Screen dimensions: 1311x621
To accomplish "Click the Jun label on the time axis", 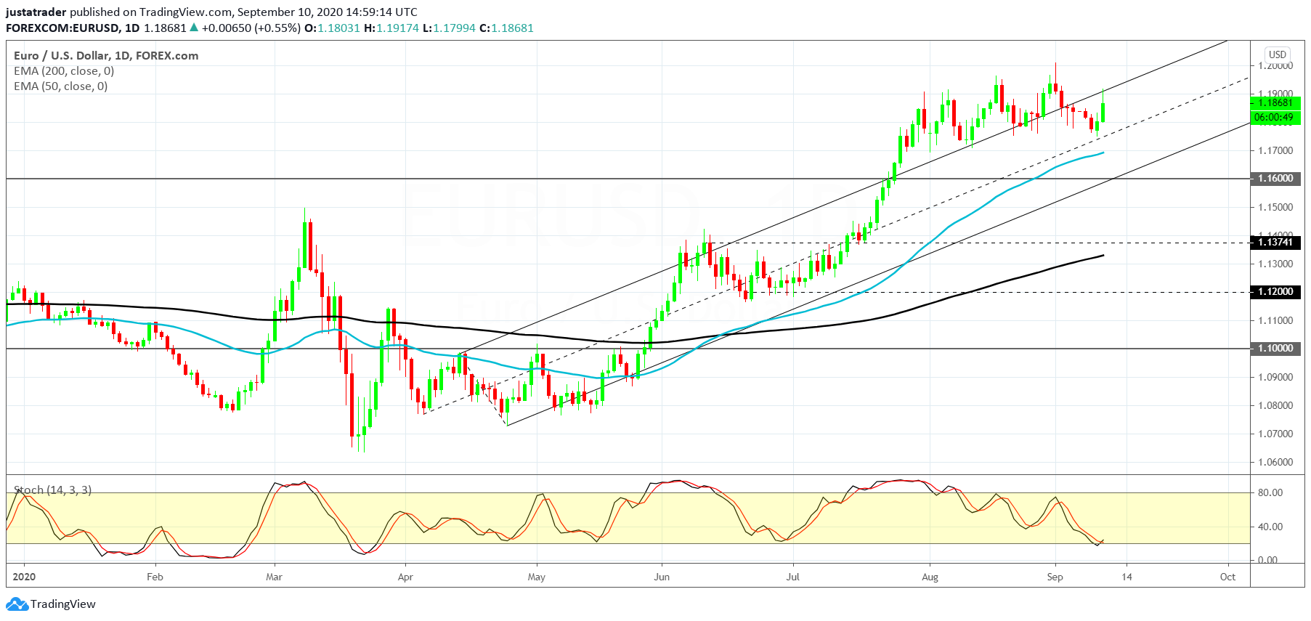I will click(x=662, y=577).
